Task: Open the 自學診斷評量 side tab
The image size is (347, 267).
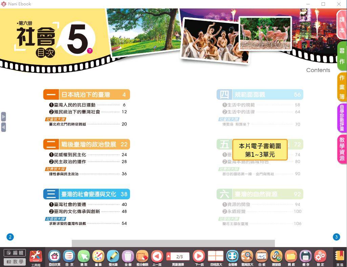Action: click(x=342, y=118)
